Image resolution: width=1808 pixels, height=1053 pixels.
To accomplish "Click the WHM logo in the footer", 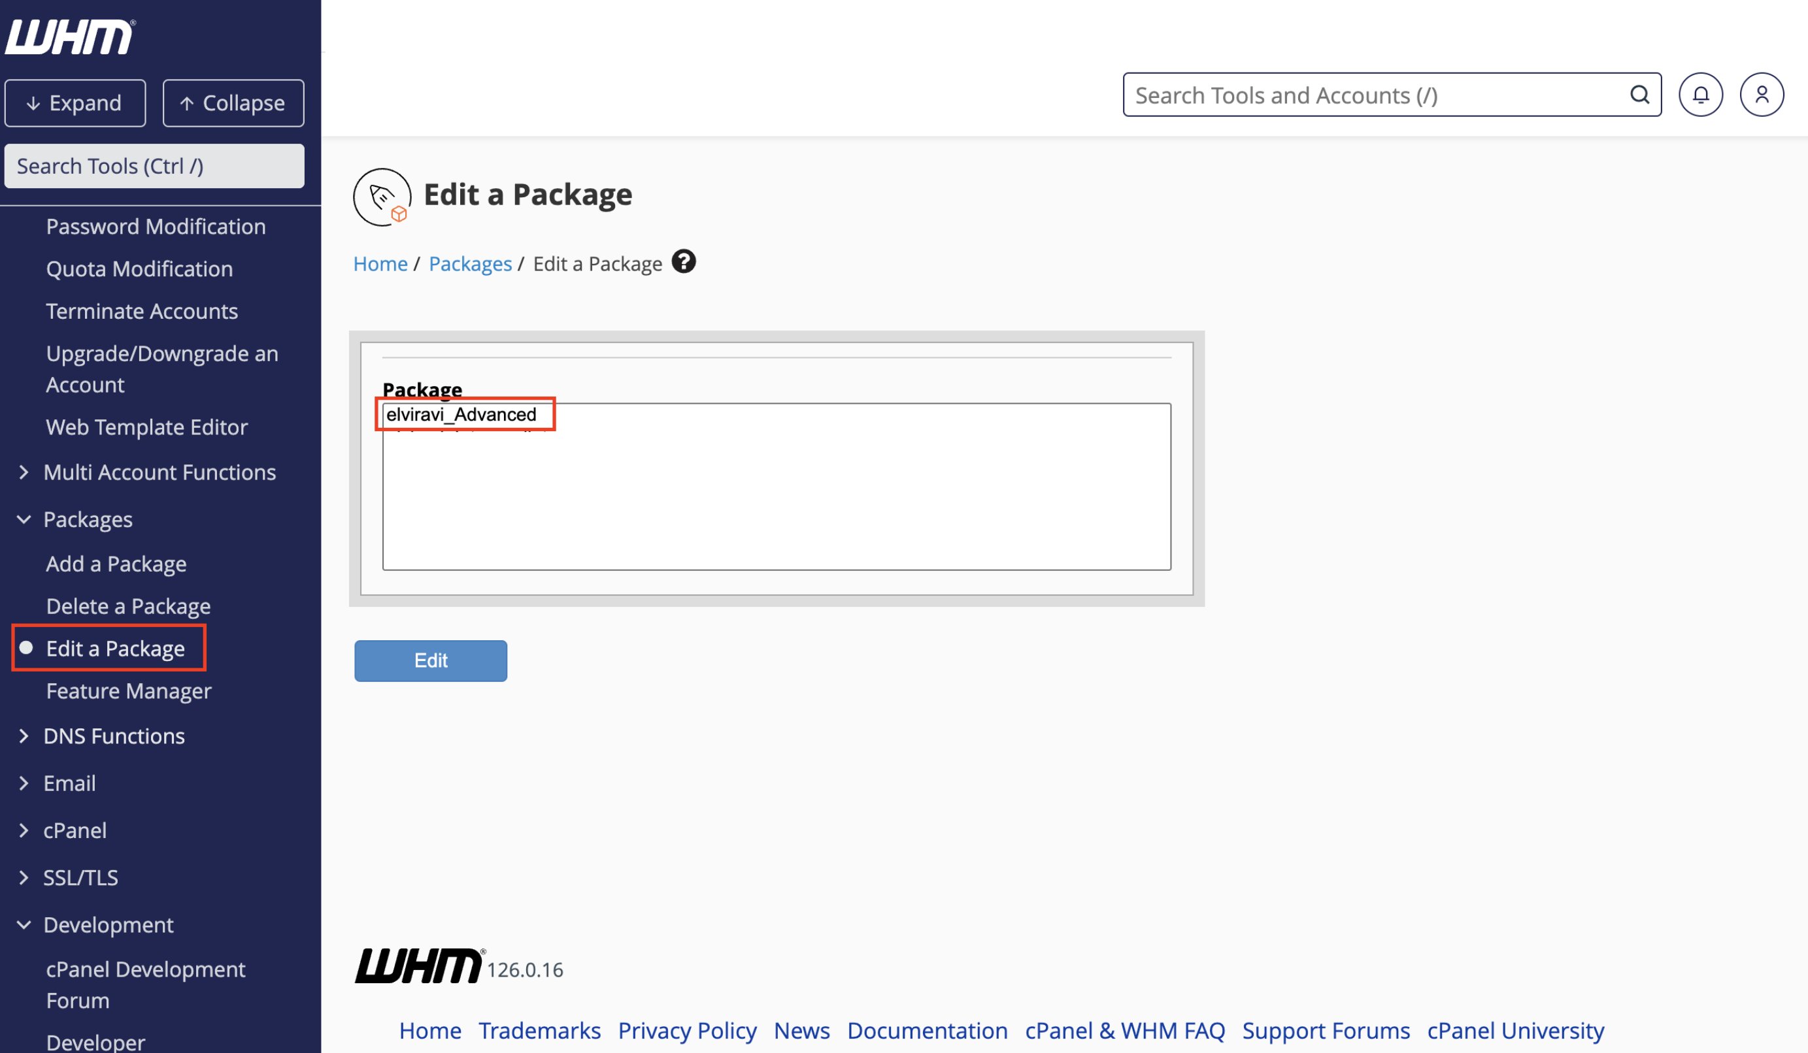I will tap(420, 965).
